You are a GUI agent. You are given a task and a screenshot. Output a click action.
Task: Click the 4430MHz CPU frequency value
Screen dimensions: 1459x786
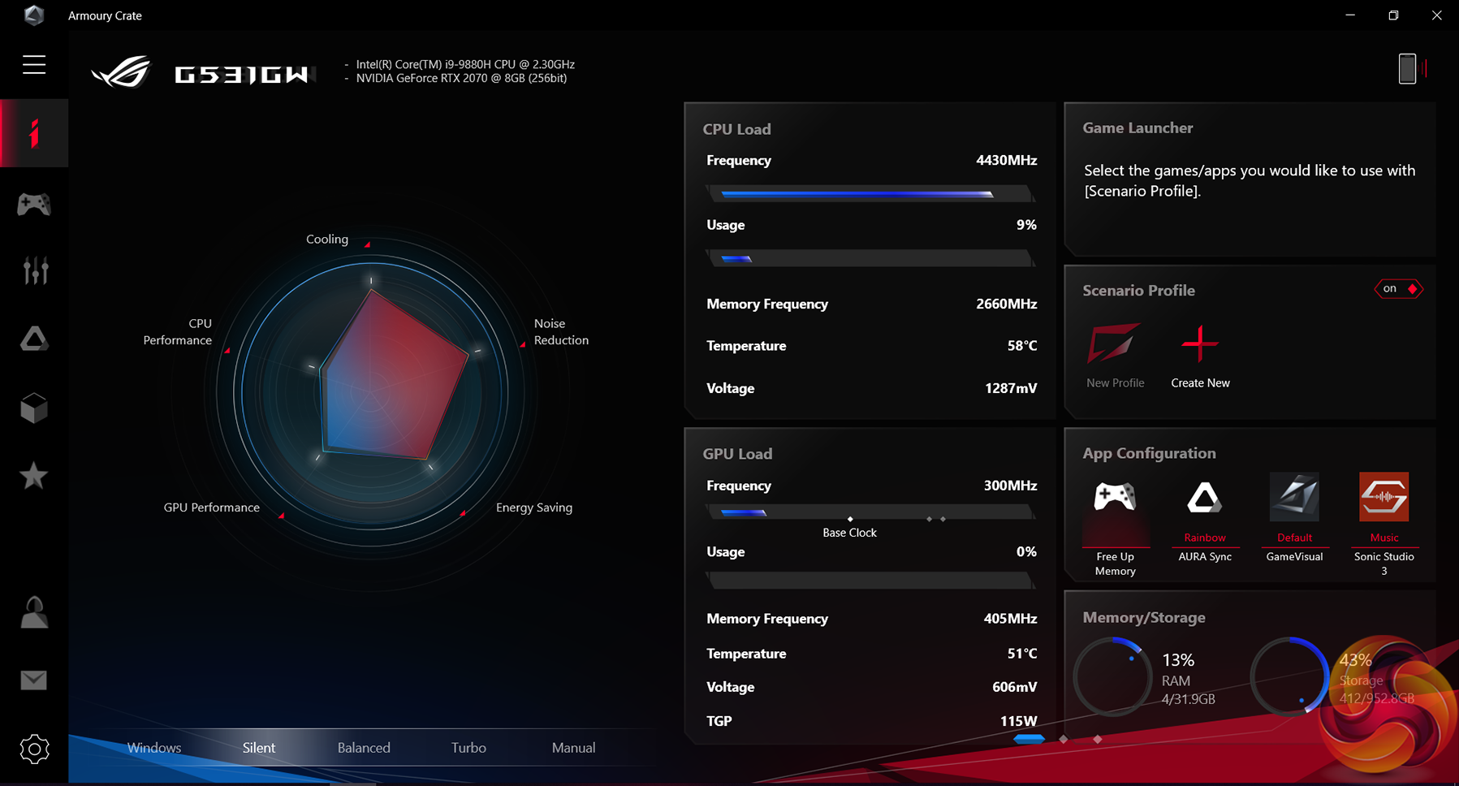(x=1006, y=161)
